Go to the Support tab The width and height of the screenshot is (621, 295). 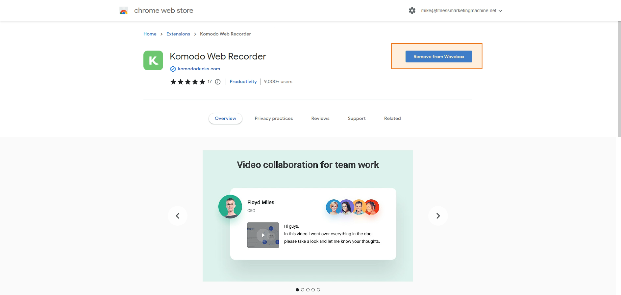[357, 119]
